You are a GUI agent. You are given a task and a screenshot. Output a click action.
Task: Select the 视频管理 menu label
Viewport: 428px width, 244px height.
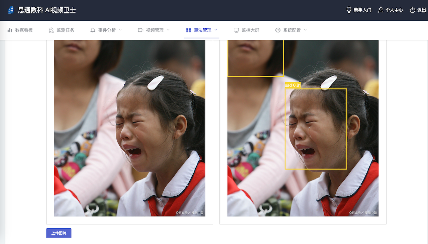(155, 30)
